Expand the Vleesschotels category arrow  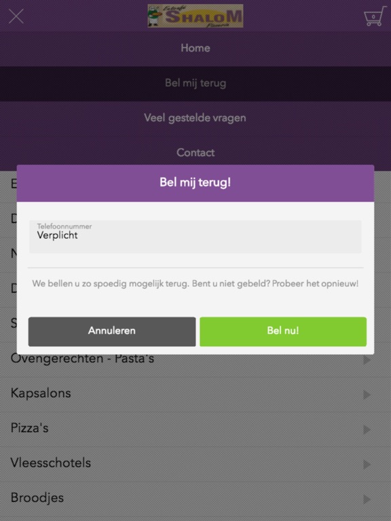click(367, 465)
